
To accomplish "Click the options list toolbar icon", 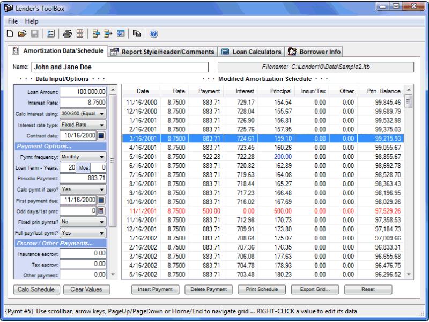I will (x=50, y=34).
